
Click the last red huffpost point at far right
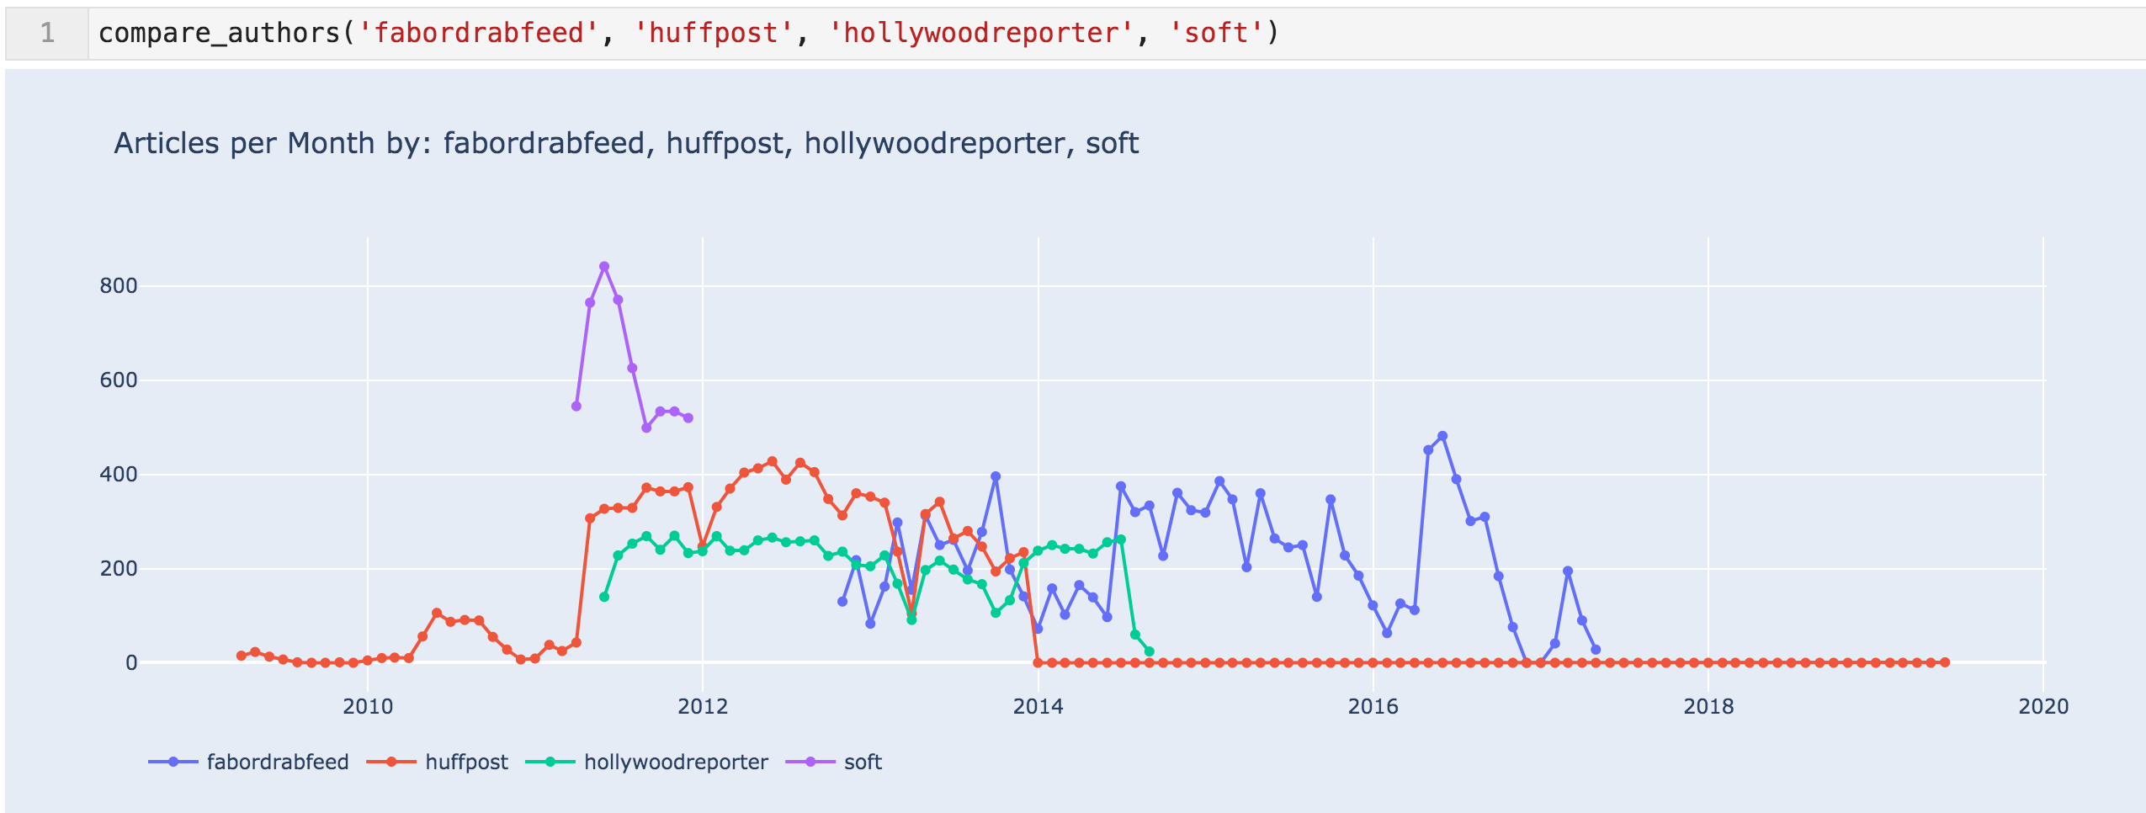click(x=1945, y=662)
